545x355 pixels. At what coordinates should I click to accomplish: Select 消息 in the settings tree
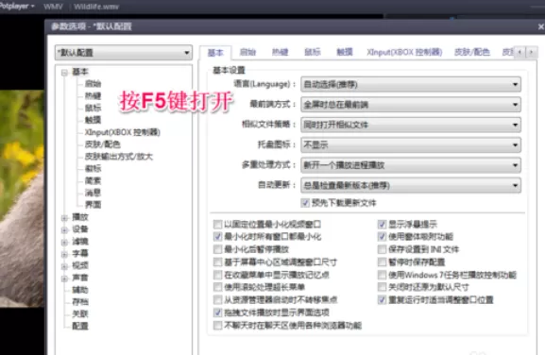(x=93, y=193)
